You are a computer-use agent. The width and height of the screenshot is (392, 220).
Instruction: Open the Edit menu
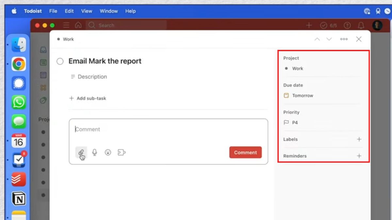pos(69,11)
